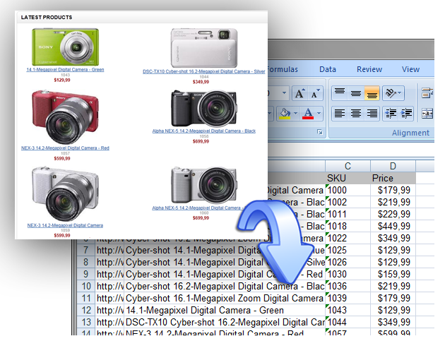Screen dimensions: 445x353
Task: Open the Alpha NEX-5 link above SKU 1060
Action: (x=198, y=208)
